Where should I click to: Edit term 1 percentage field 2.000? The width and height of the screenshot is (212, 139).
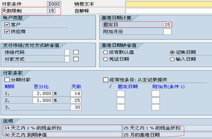pyautogui.click(x=42, y=93)
